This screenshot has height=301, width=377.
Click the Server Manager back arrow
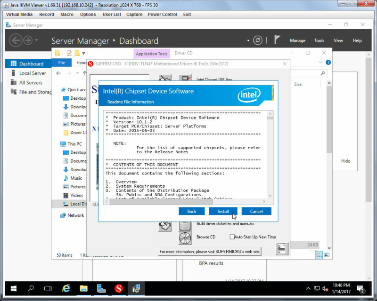coord(16,40)
